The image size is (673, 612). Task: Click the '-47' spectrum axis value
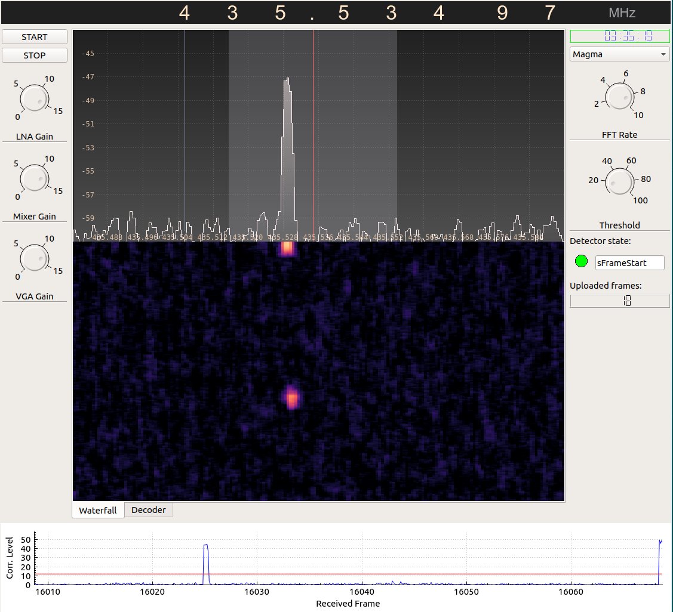(88, 77)
